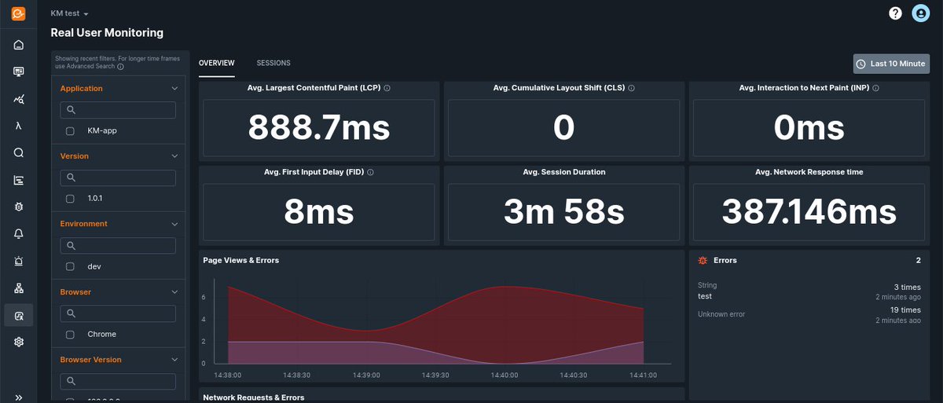Image resolution: width=943 pixels, height=403 pixels.
Task: Click in the Application search field
Action: 118,110
